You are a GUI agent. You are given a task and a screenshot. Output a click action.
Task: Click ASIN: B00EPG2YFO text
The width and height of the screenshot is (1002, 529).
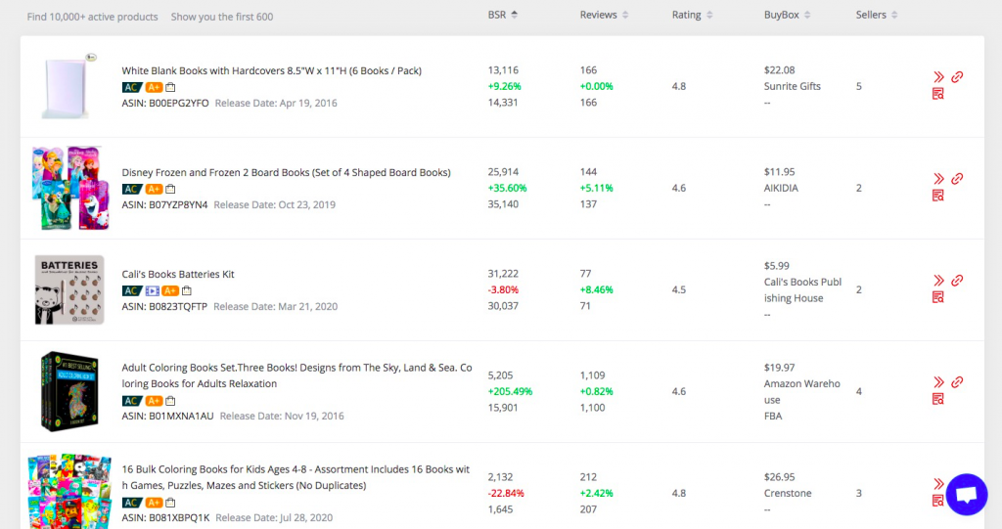[x=164, y=103]
